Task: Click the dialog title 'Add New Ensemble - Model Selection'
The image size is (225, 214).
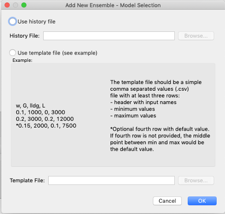Action: coord(113,5)
